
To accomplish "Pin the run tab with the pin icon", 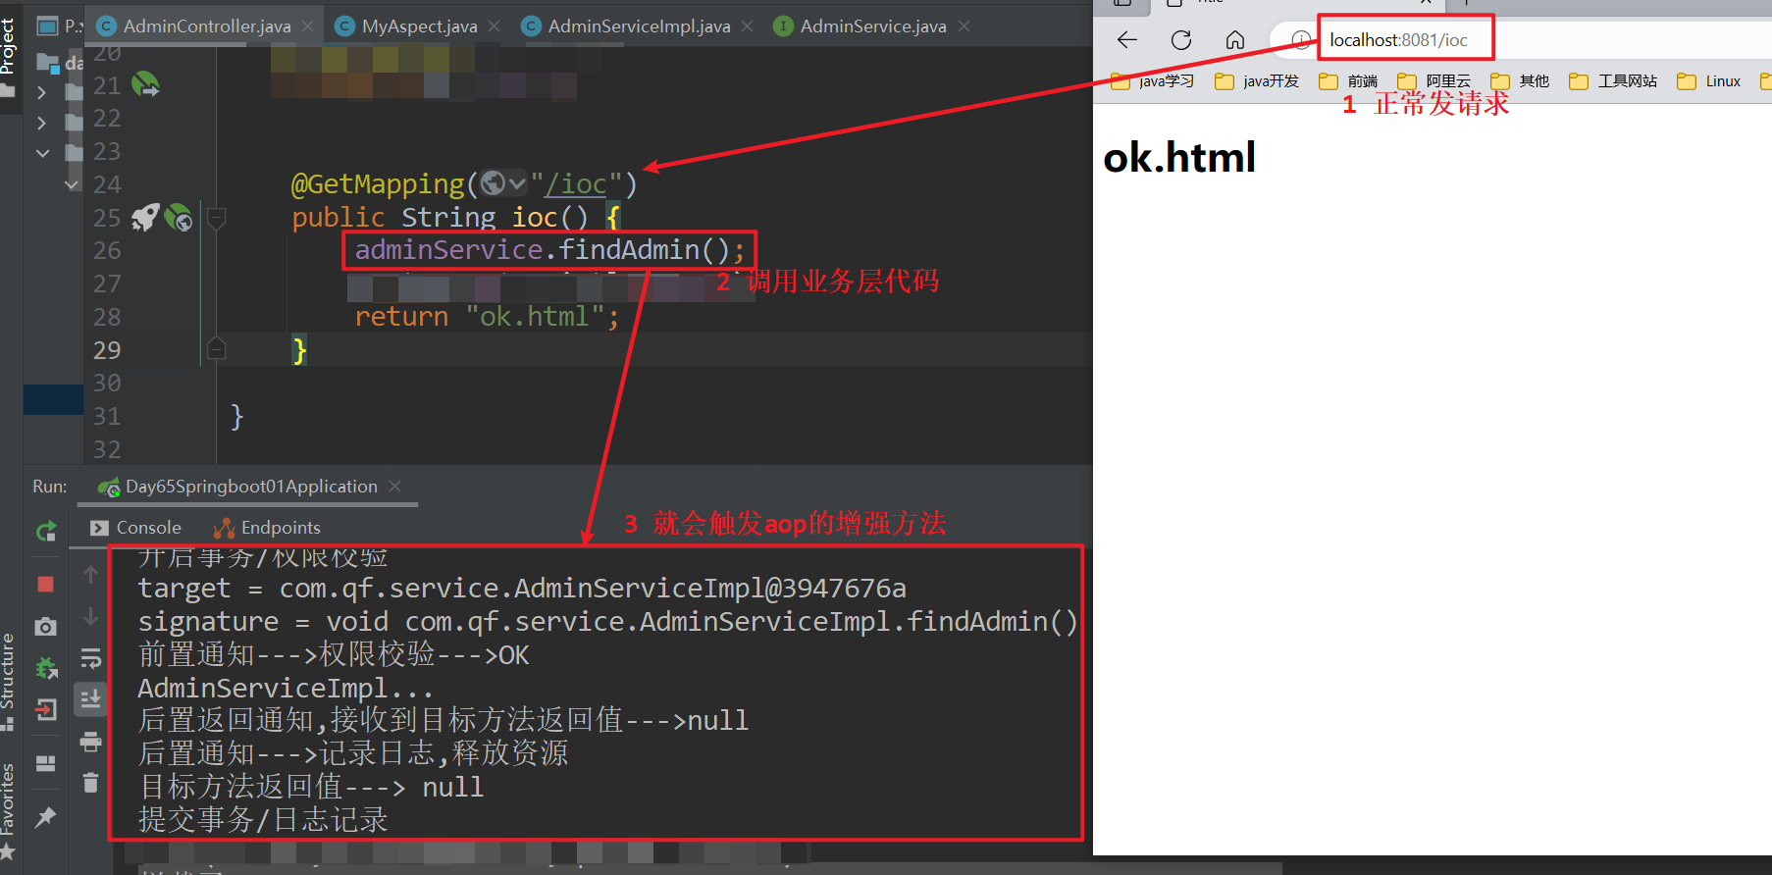I will click(45, 816).
